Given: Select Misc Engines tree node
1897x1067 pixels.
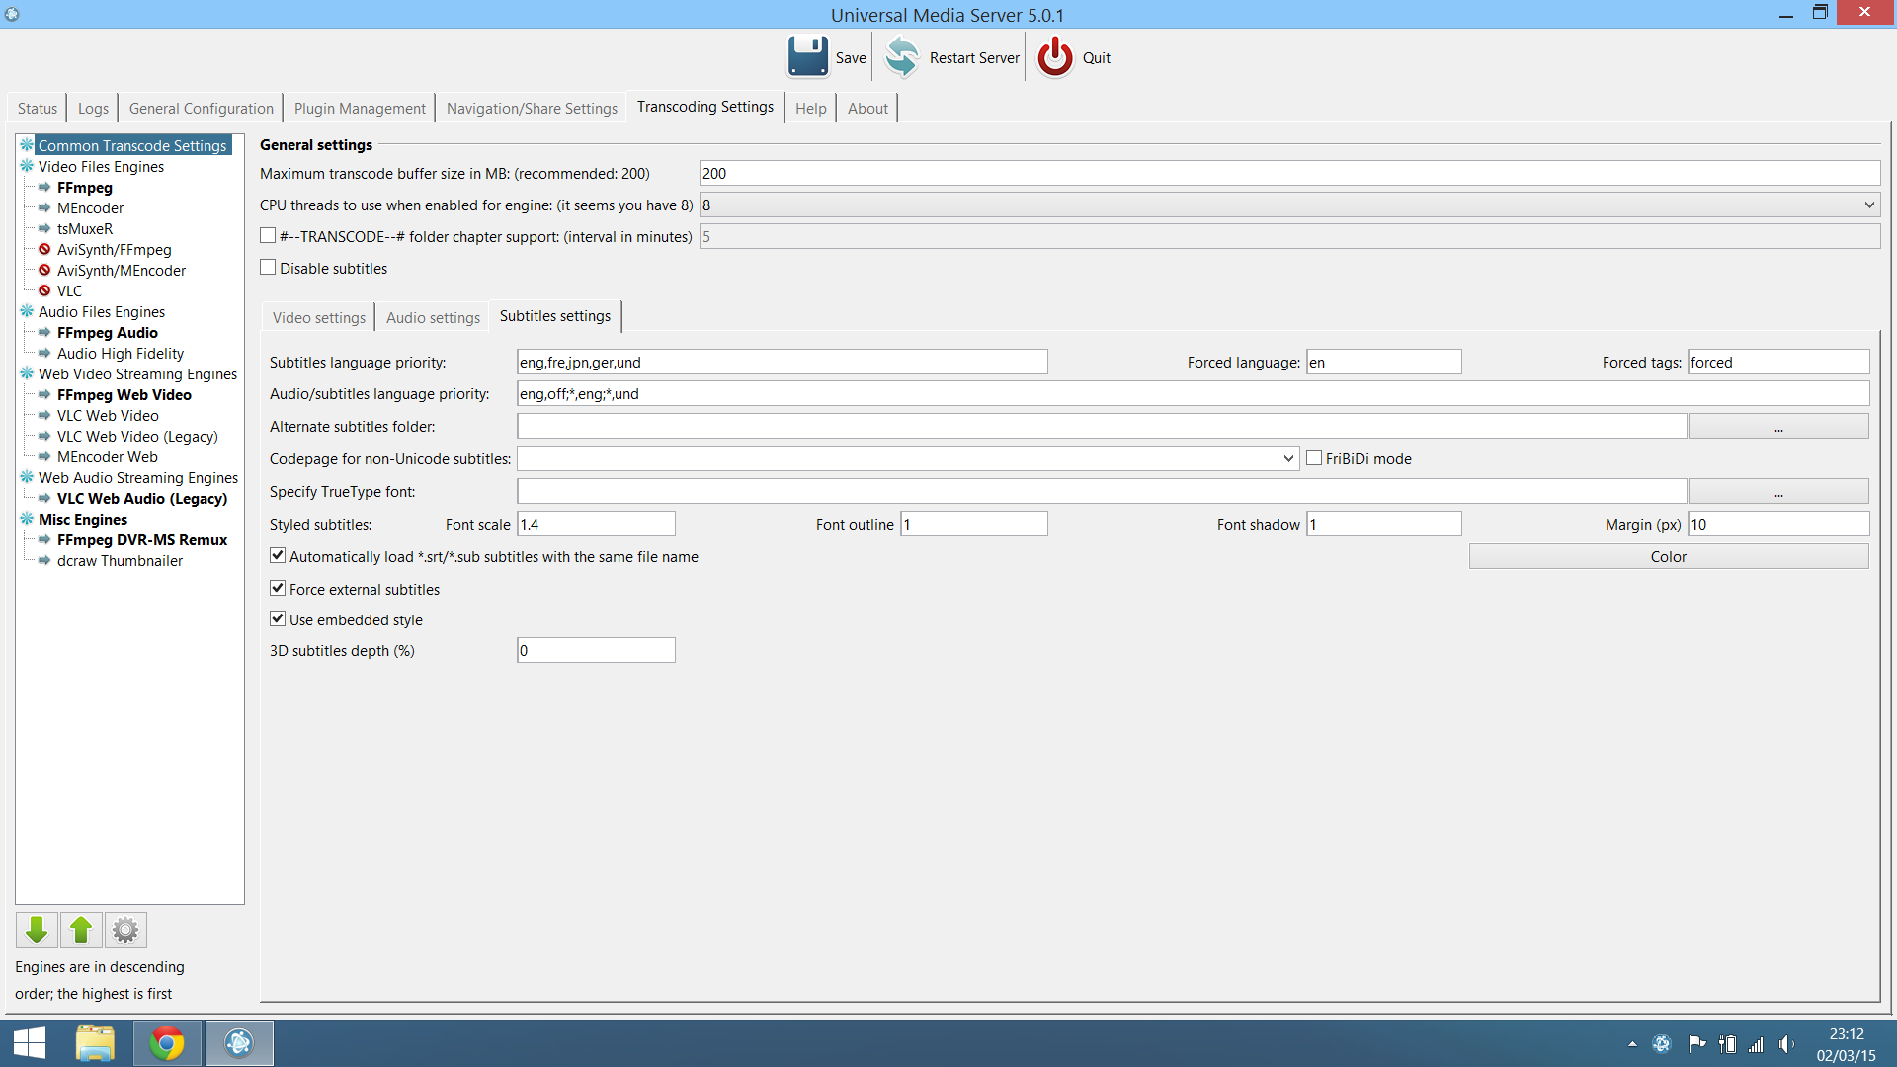Looking at the screenshot, I should (x=83, y=519).
